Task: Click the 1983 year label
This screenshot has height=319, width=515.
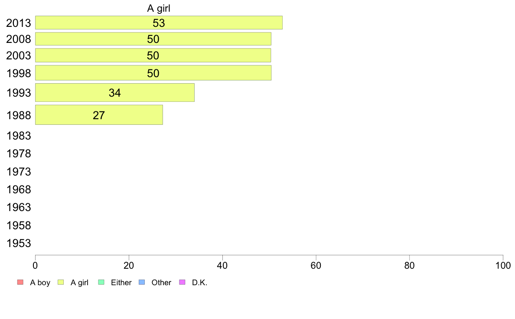Action: pyautogui.click(x=19, y=136)
